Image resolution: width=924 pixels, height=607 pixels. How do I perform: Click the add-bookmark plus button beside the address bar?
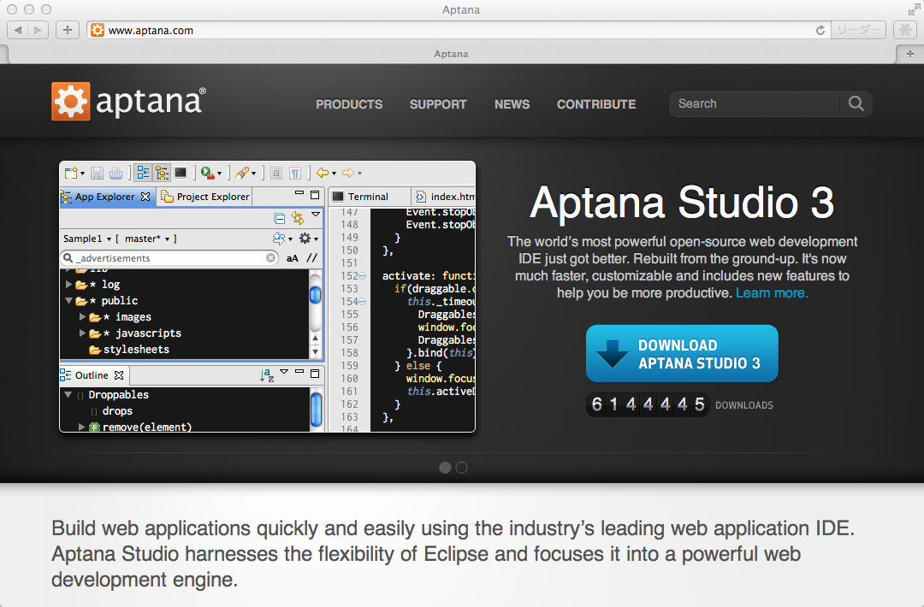point(68,30)
